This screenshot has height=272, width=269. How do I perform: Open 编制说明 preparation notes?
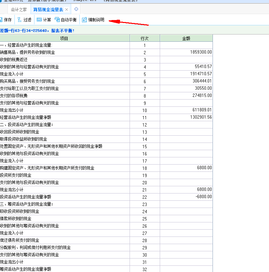[93, 20]
